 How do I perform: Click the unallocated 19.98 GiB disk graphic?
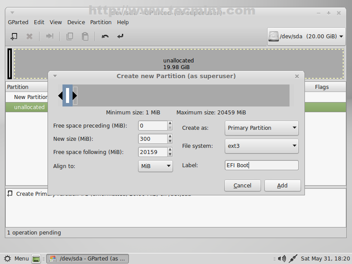[179, 64]
